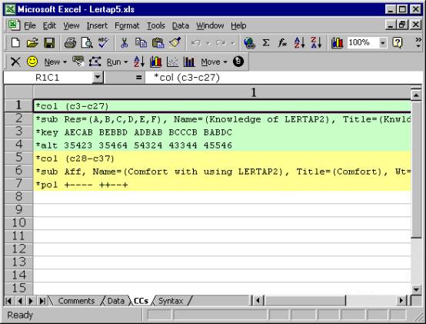The image size is (426, 324).
Task: Click Sort Ascending on the standard toolbar
Action: 299,43
